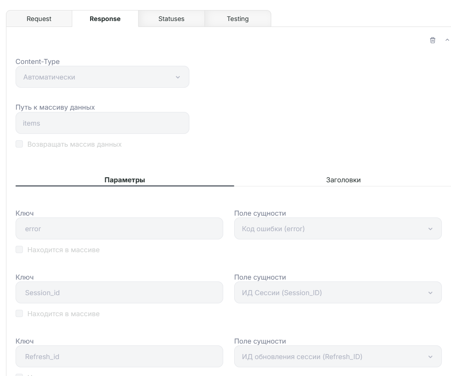Viewport: 451px width, 376px height.
Task: Collapse the response section with the chevron
Action: 447,40
